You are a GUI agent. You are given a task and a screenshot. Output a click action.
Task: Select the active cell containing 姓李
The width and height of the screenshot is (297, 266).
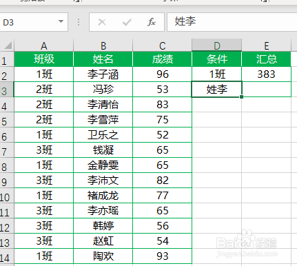216,90
